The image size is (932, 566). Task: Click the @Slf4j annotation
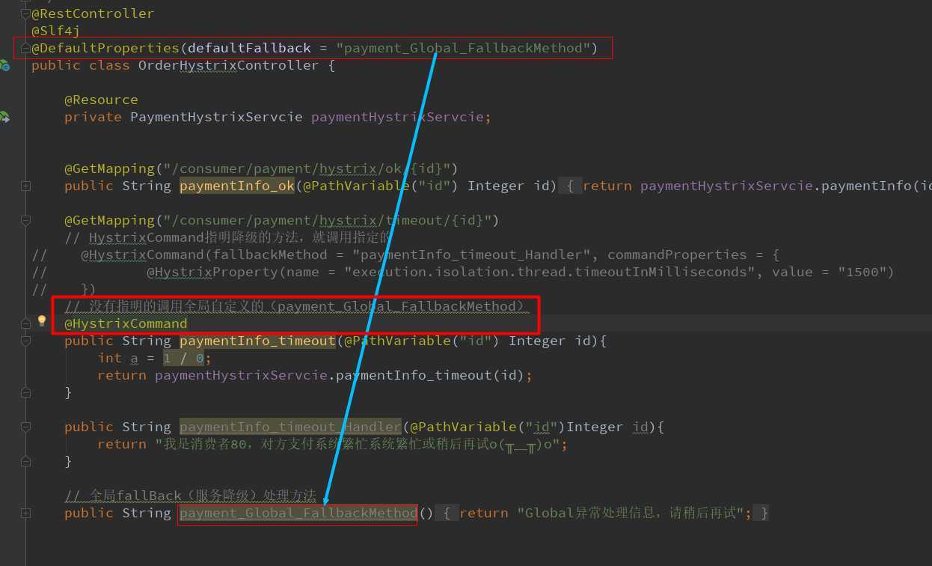[55, 31]
